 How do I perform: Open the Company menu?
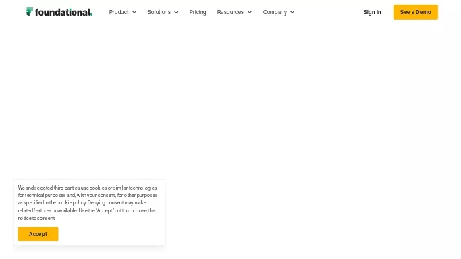click(x=275, y=12)
